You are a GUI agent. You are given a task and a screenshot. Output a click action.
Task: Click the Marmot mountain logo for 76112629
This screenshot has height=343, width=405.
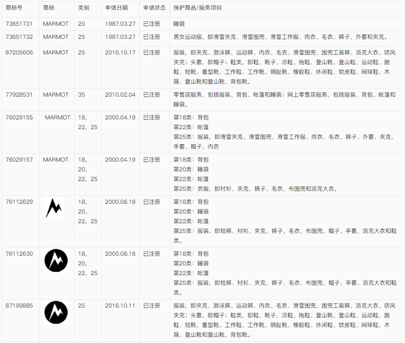point(54,208)
